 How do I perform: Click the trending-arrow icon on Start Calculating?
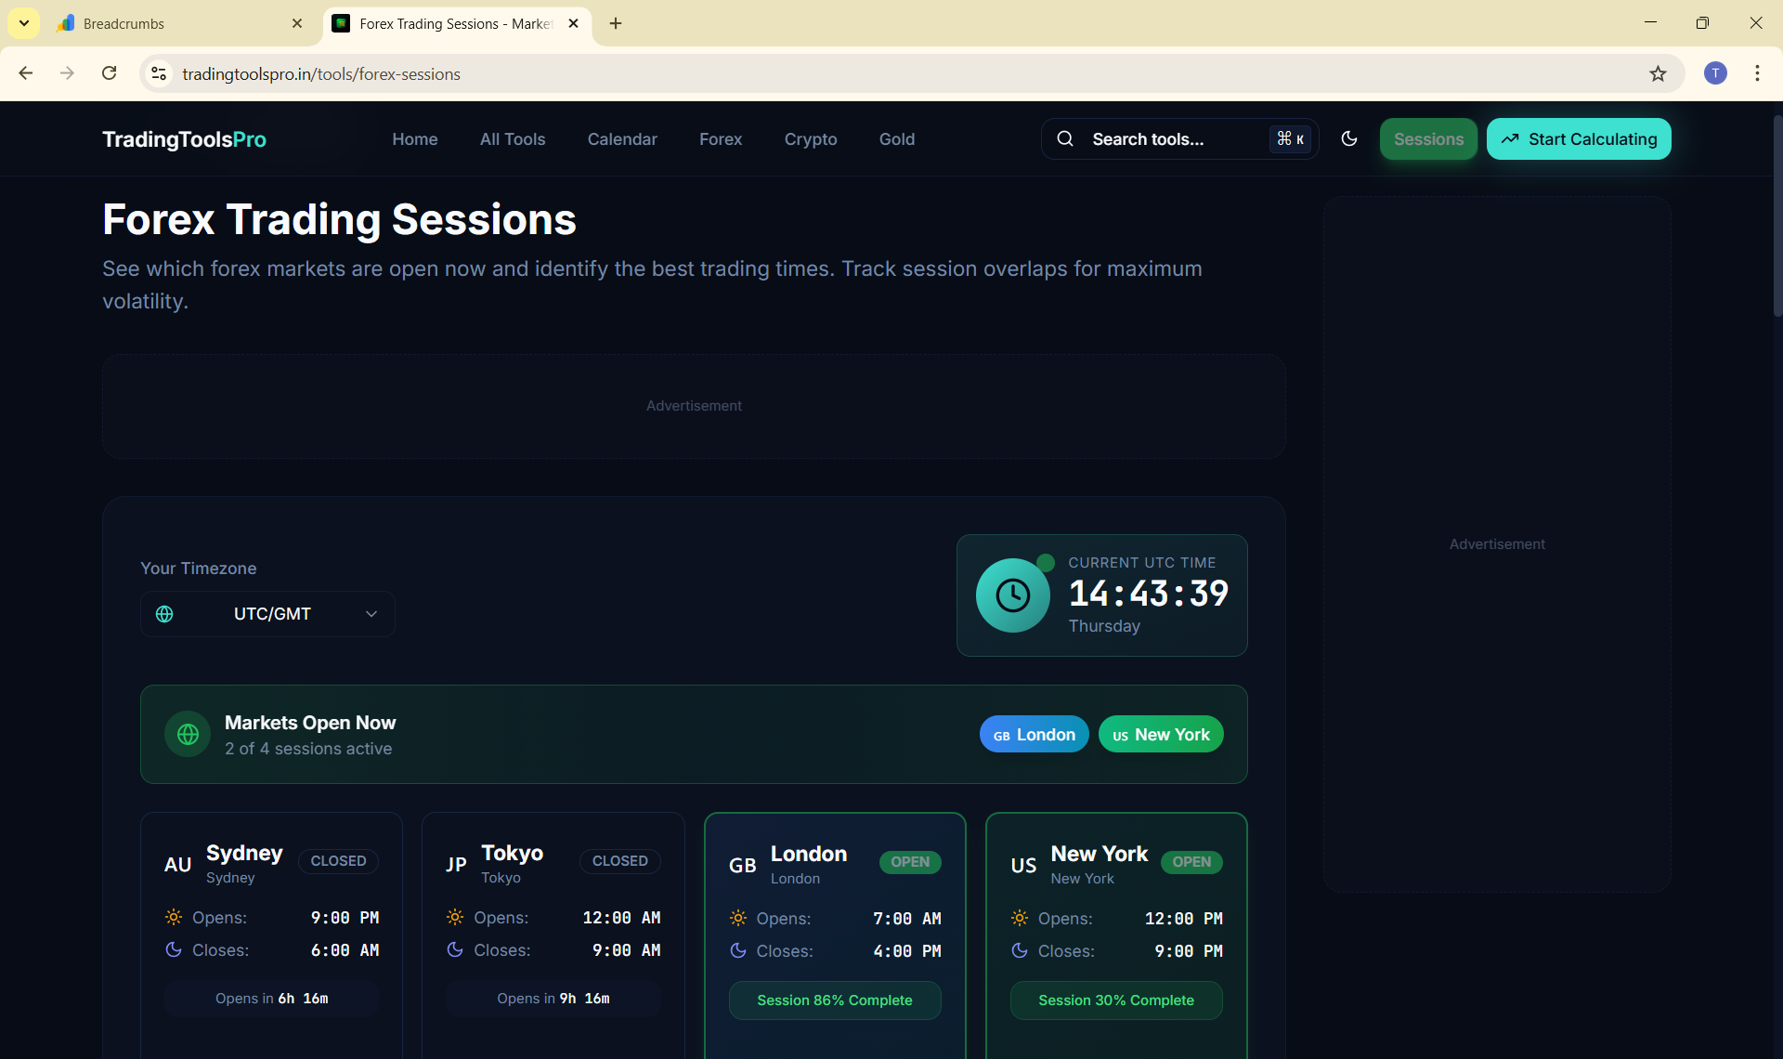[x=1510, y=138]
